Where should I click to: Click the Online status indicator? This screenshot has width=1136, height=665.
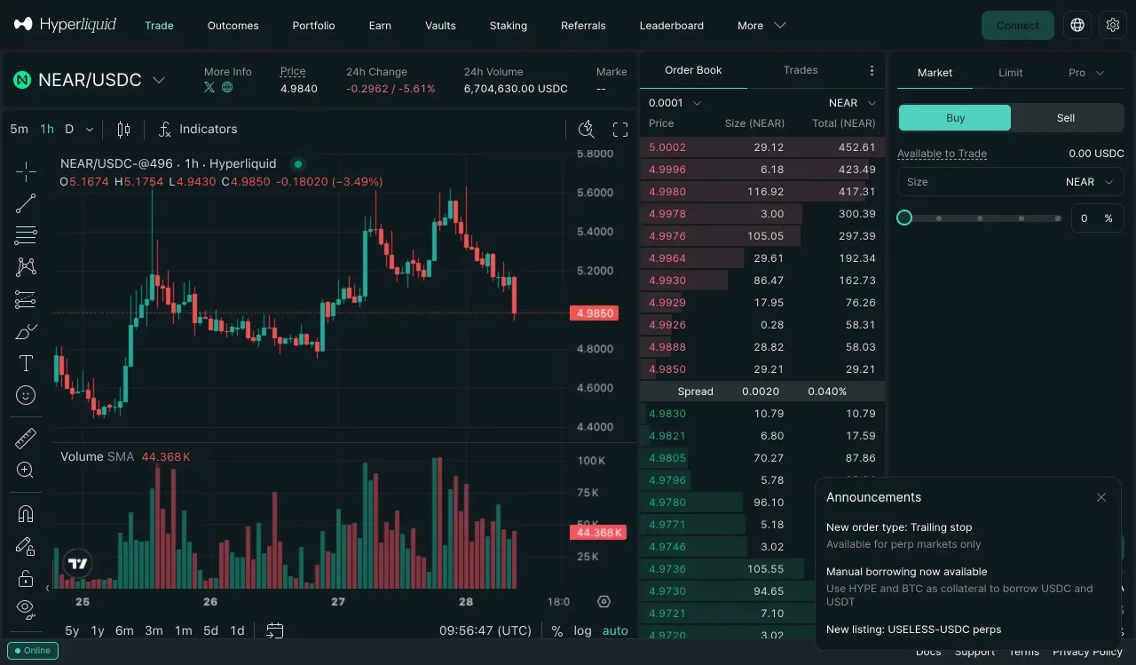32,651
